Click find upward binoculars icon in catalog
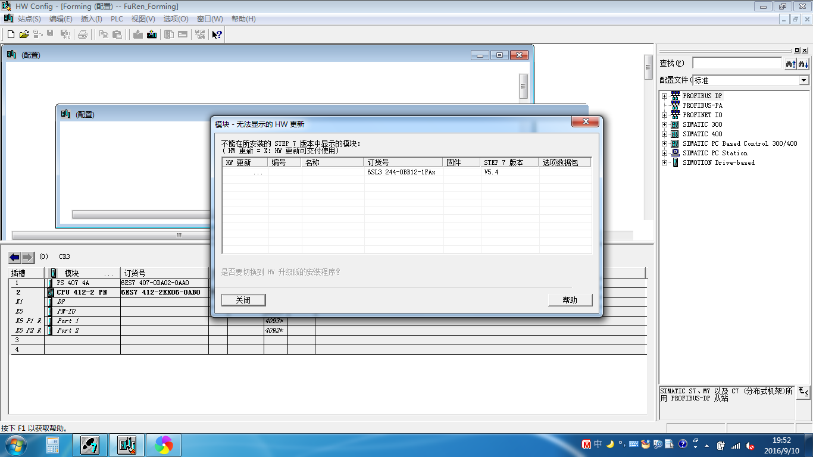This screenshot has height=457, width=813. click(x=791, y=63)
